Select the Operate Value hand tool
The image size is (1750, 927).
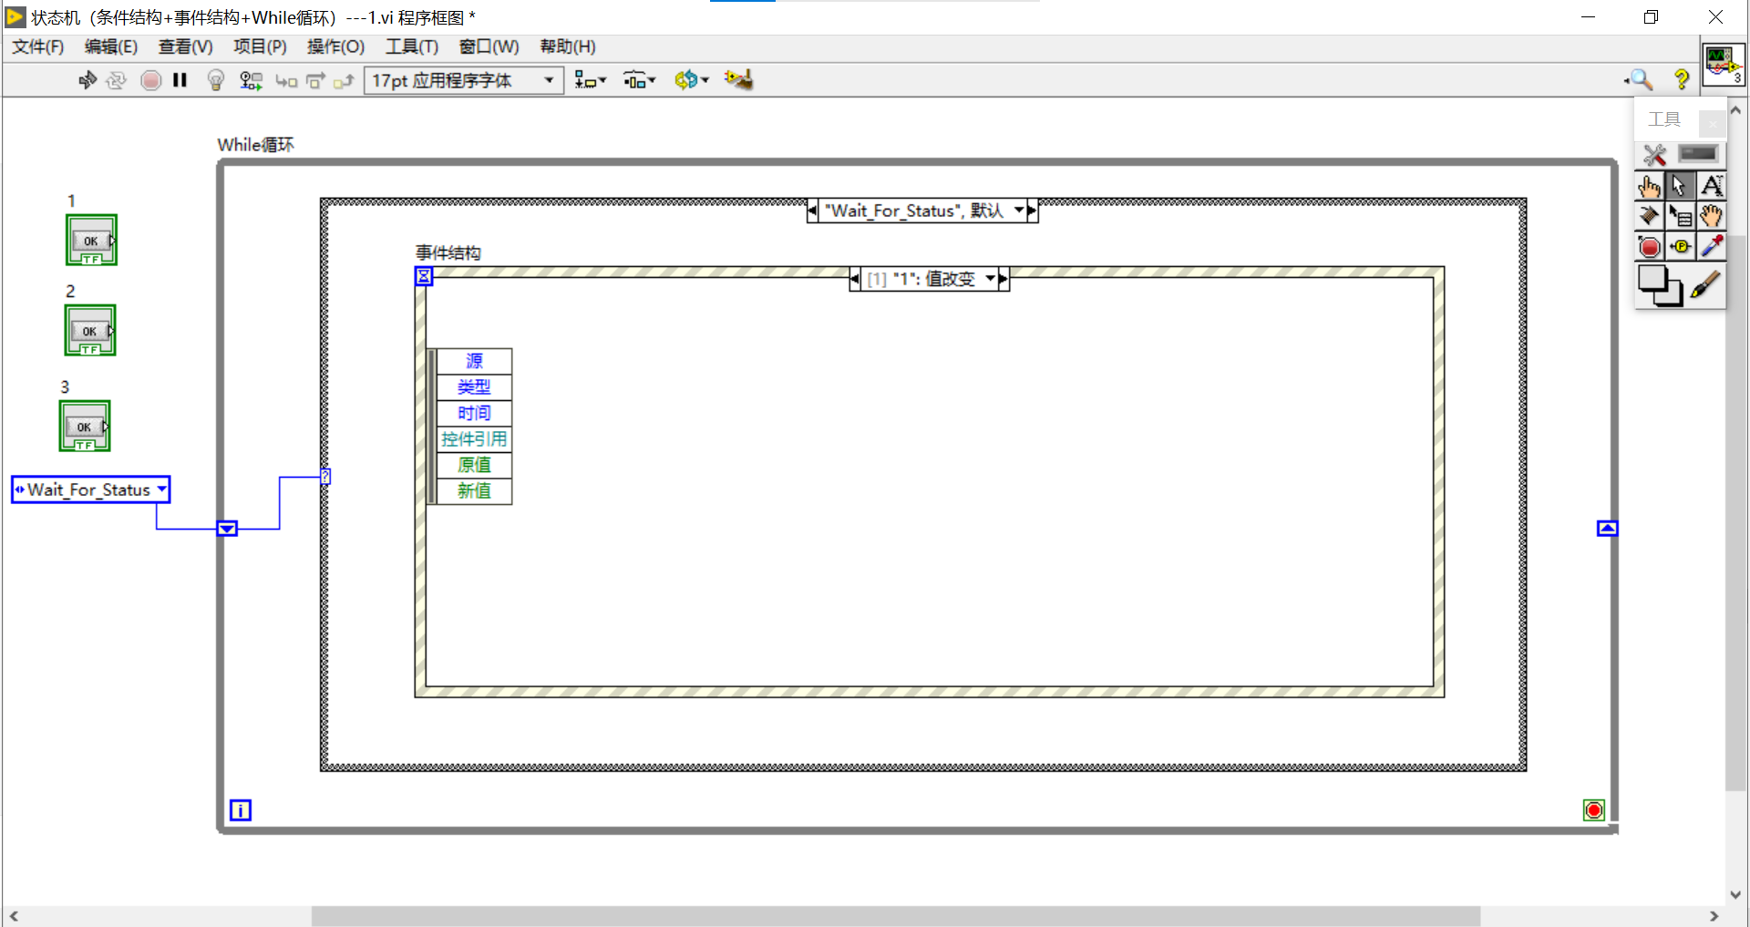[1650, 186]
